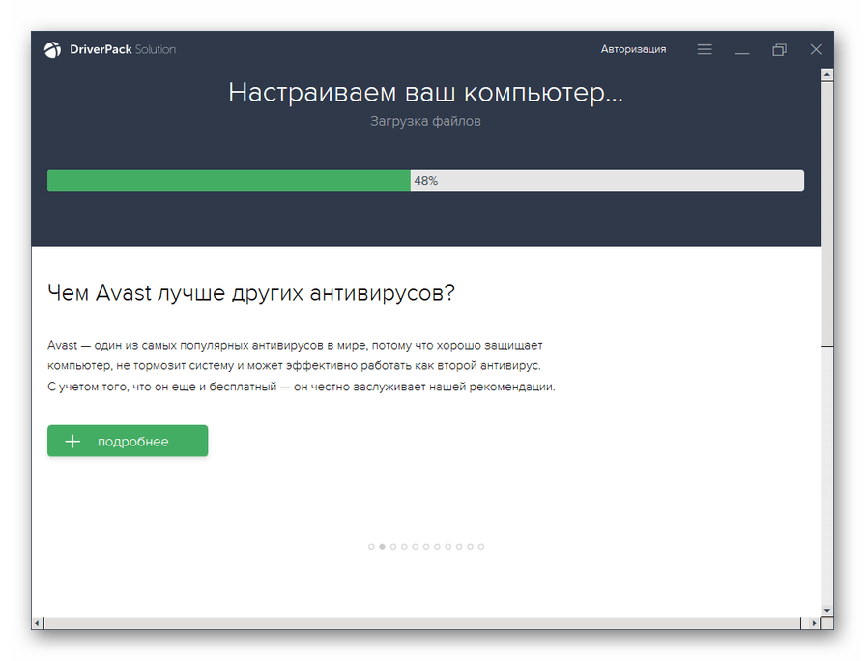
Task: Select the sixth carousel slide dot
Action: (426, 547)
